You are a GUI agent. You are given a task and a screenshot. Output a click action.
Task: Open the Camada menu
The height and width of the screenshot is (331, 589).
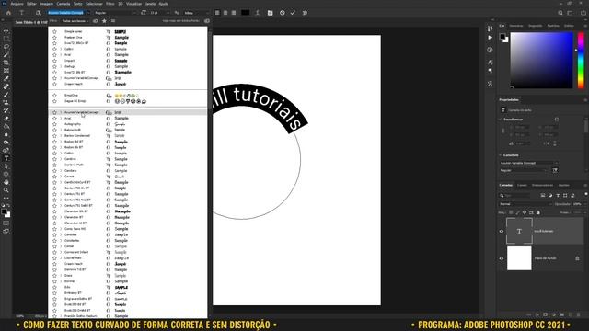pos(64,4)
